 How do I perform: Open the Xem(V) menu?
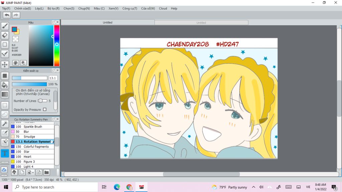click(x=114, y=8)
